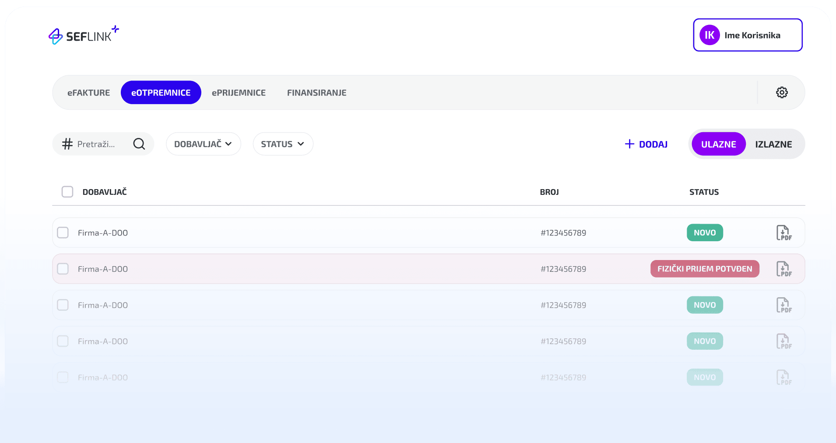Viewport: 836px width, 443px height.
Task: Download PDF for the fourth Firma-A-DOO row
Action: pyautogui.click(x=783, y=341)
